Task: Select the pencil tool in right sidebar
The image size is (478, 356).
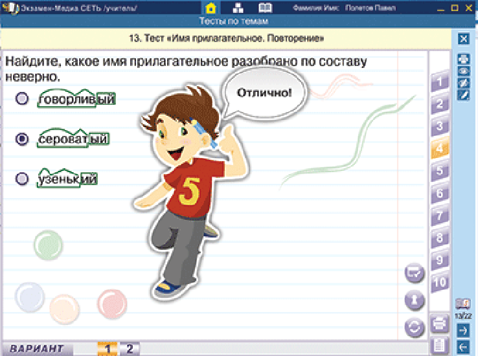Action: coord(463,95)
